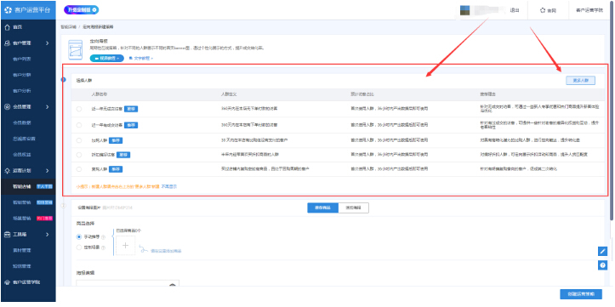Click the 客户运营平台 logo icon
The image size is (615, 307).
tap(9, 10)
